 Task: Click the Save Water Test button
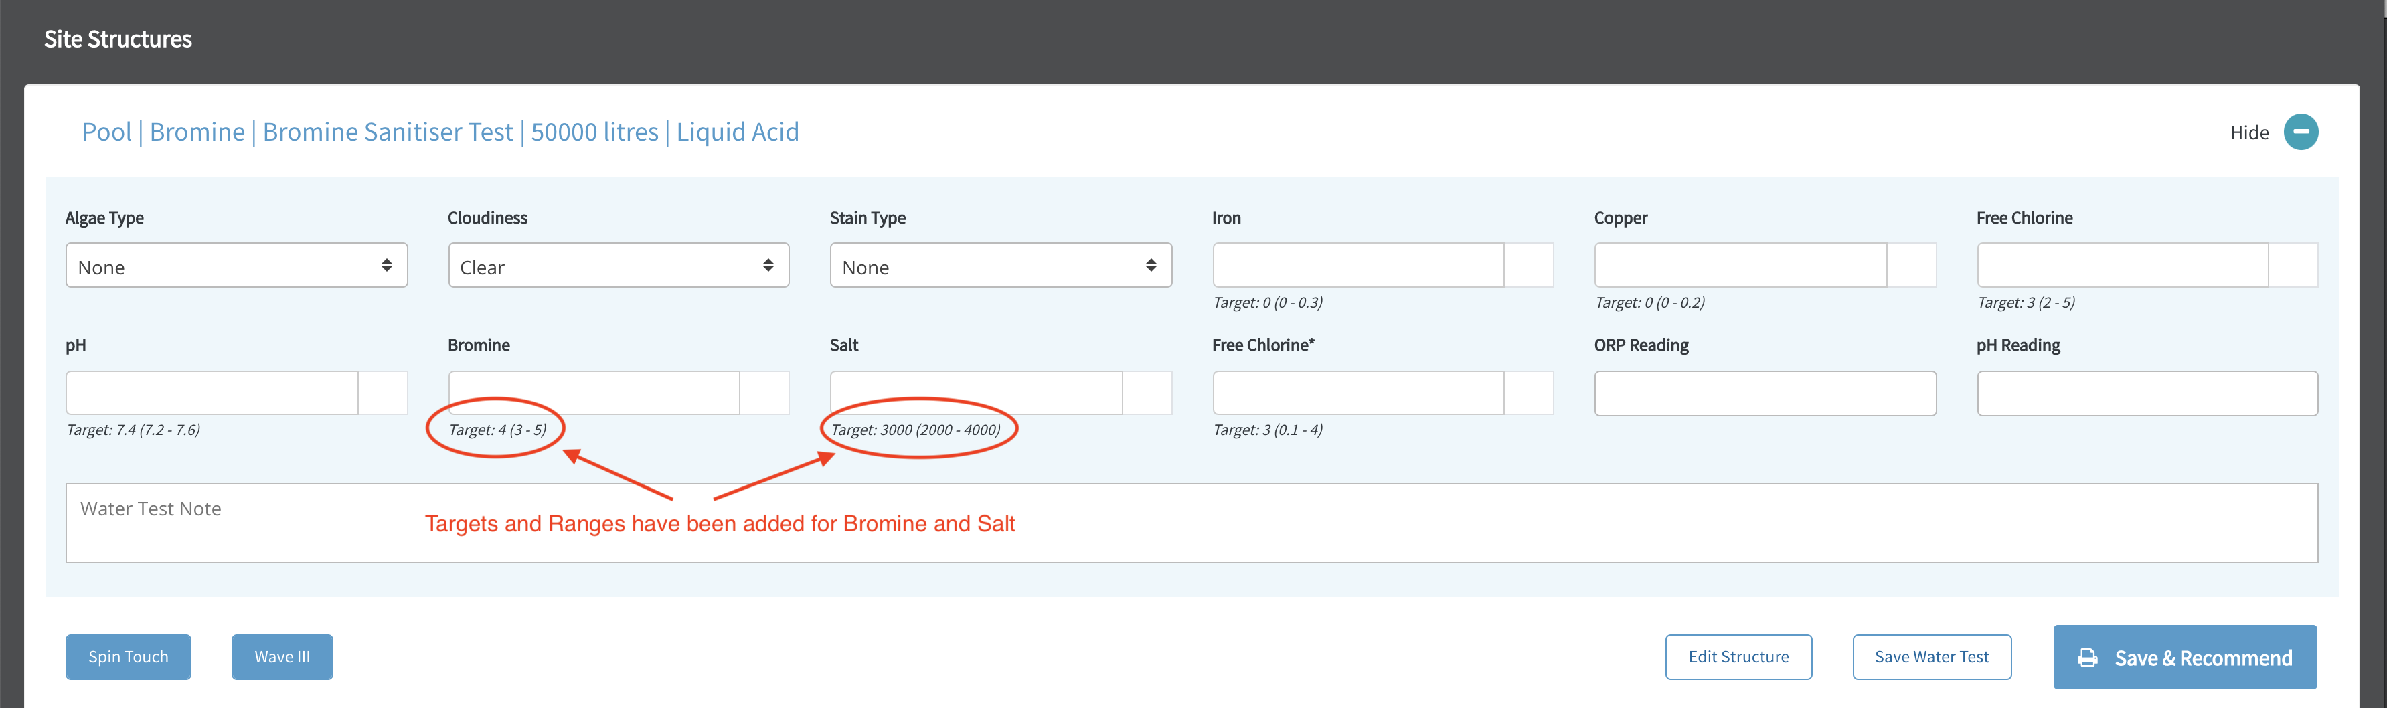click(x=1932, y=657)
